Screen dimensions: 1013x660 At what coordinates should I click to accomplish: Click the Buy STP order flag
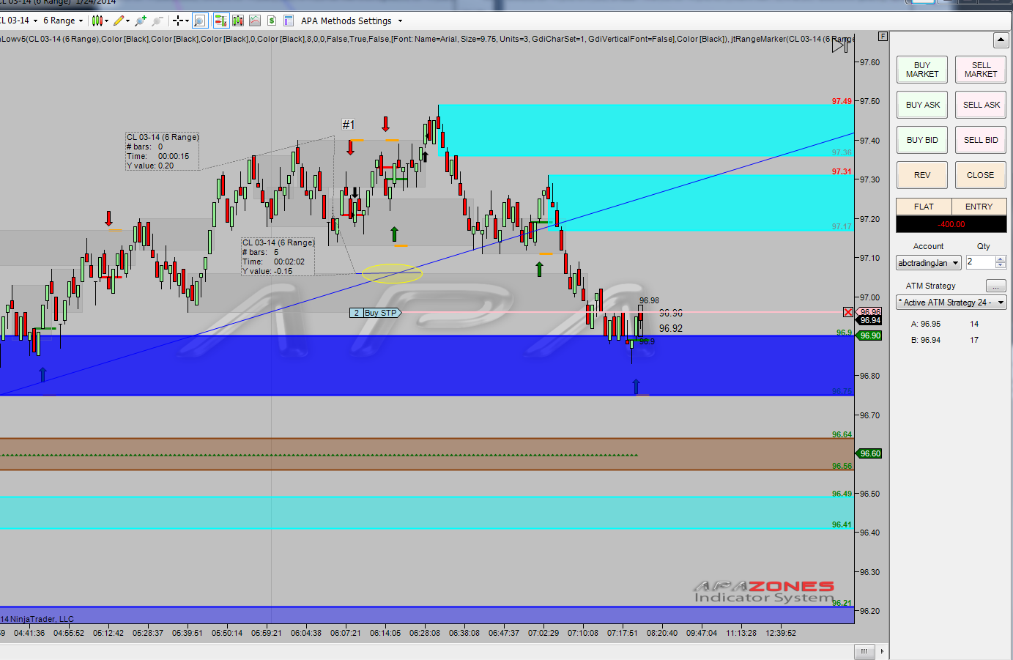click(x=376, y=313)
